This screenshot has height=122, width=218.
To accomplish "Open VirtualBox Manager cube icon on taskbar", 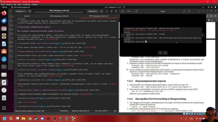I will pos(67,119).
